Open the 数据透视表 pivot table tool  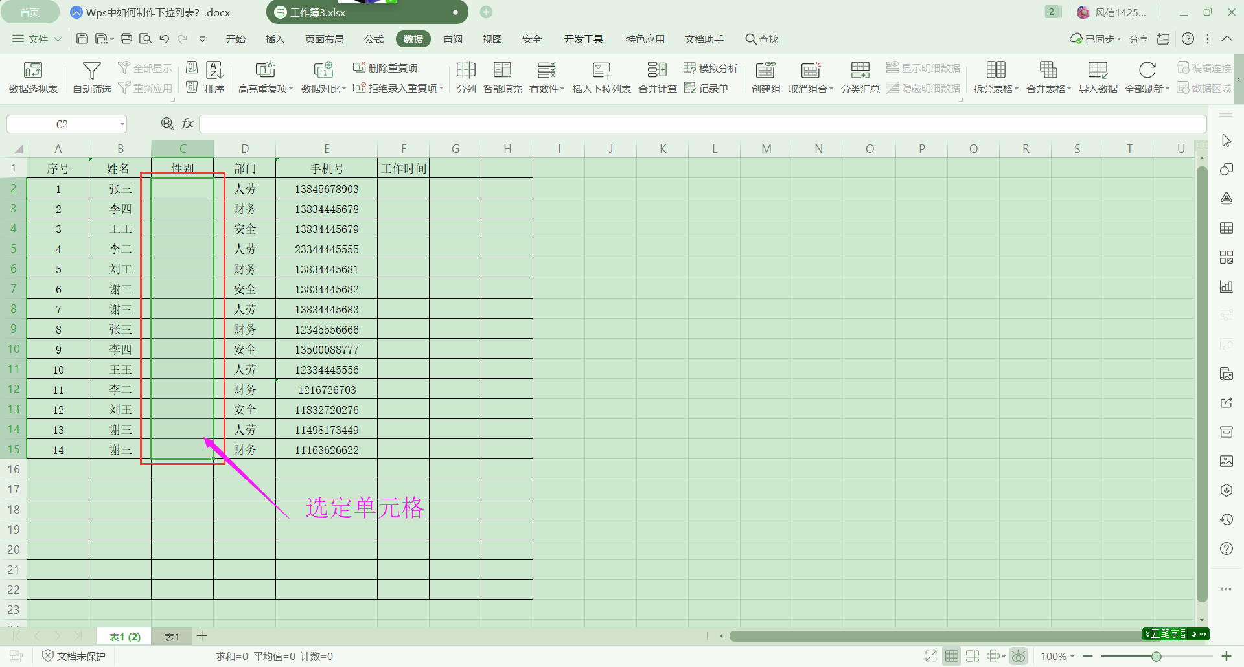[x=33, y=77]
